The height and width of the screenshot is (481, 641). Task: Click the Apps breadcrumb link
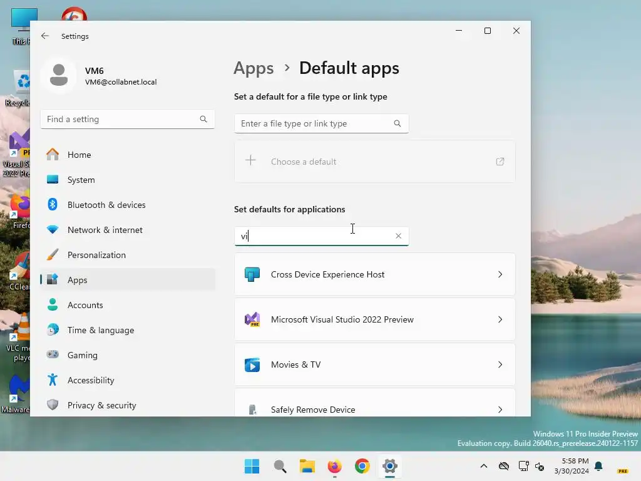click(x=254, y=68)
